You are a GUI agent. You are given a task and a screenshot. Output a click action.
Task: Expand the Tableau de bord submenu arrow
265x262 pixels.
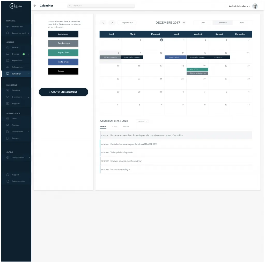point(28,33)
